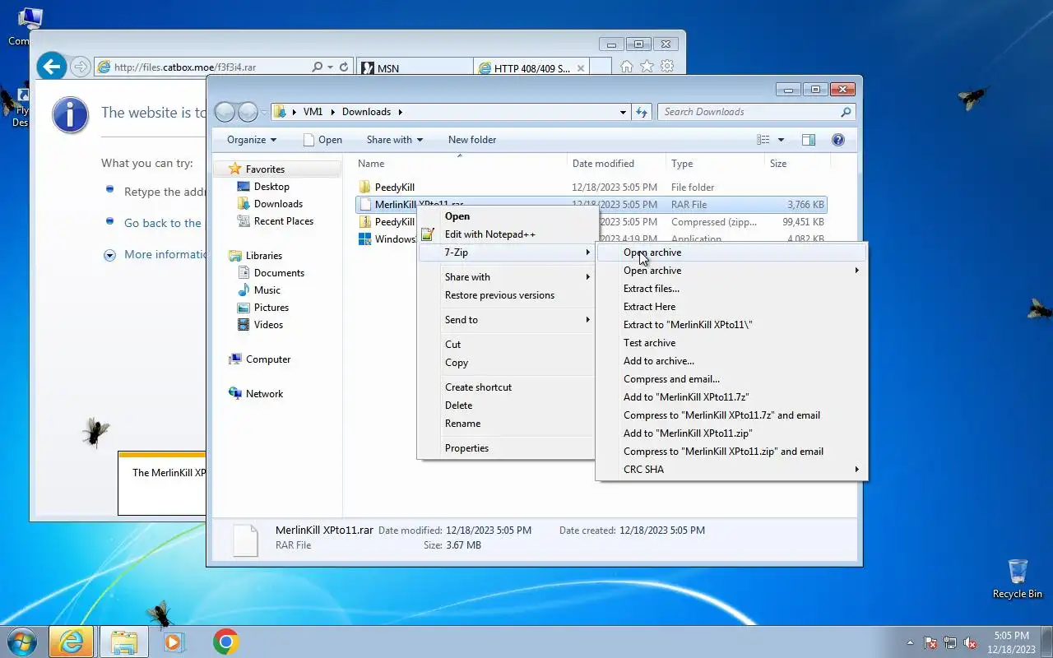Open Internet Explorer Tools gear
Screen dimensions: 1053x658
pos(668,67)
